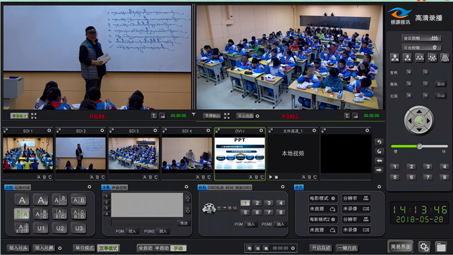Switch to 全自动 fully automatic mode
This screenshot has height=255, width=453.
pos(146,248)
